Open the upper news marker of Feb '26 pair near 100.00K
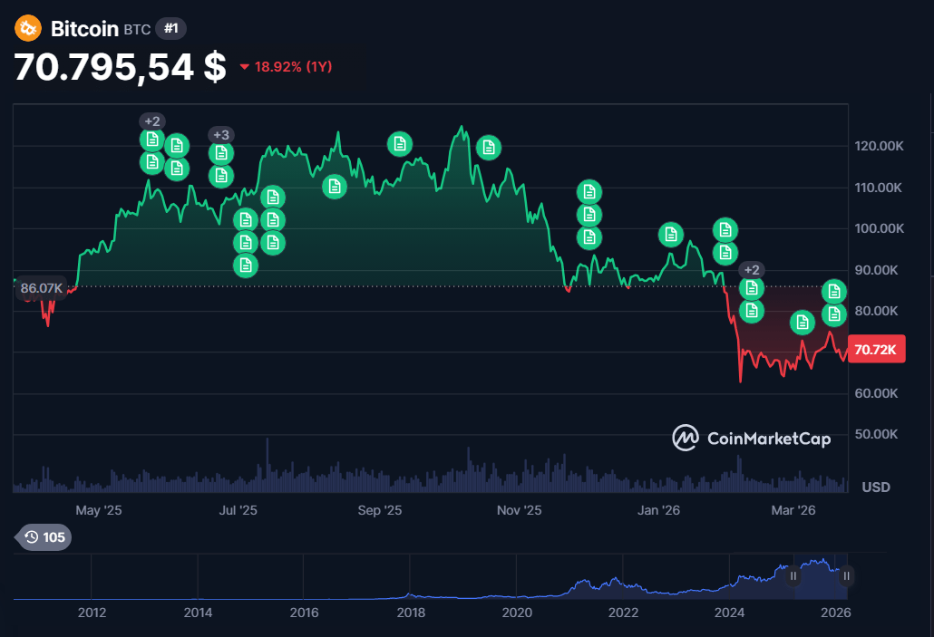 pos(725,230)
